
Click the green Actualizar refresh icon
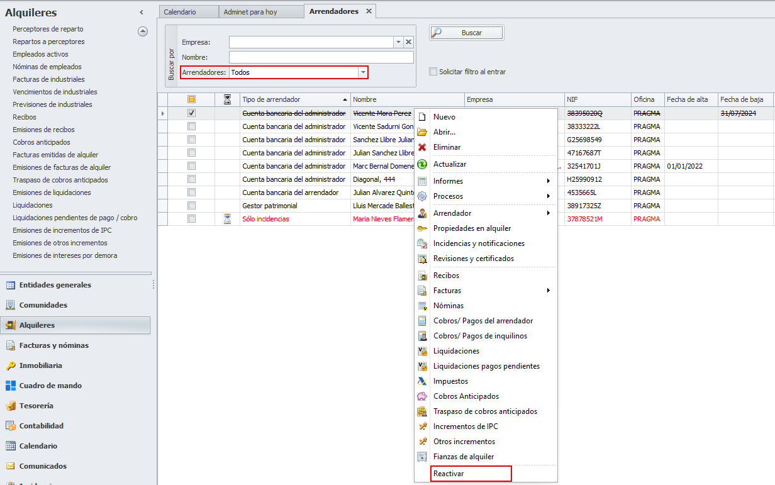click(423, 164)
